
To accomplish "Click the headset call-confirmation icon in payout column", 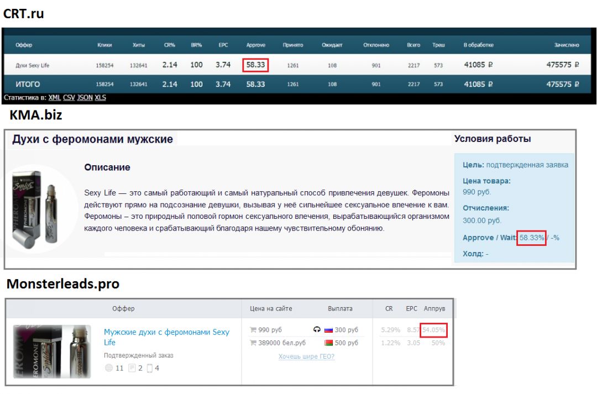I will pos(316,329).
